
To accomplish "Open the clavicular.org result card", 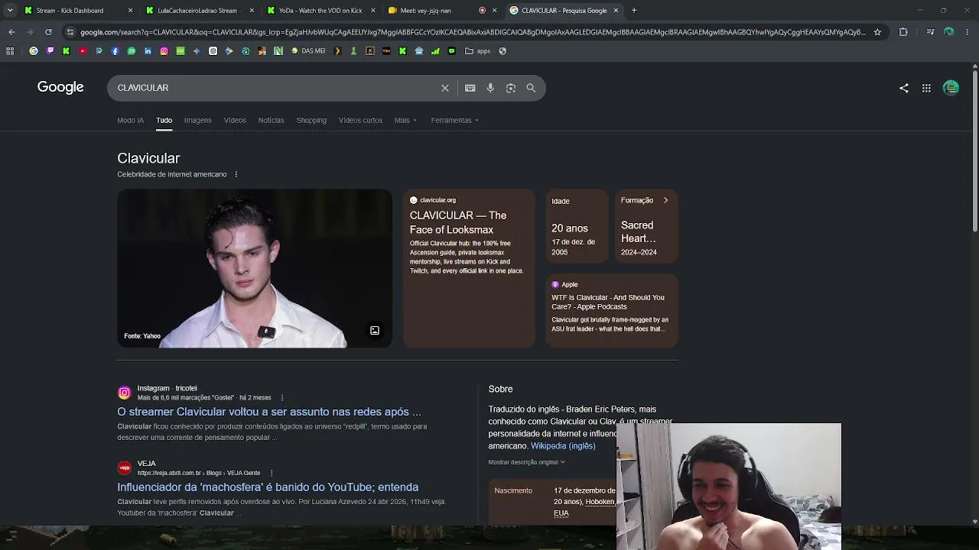I will tap(469, 268).
